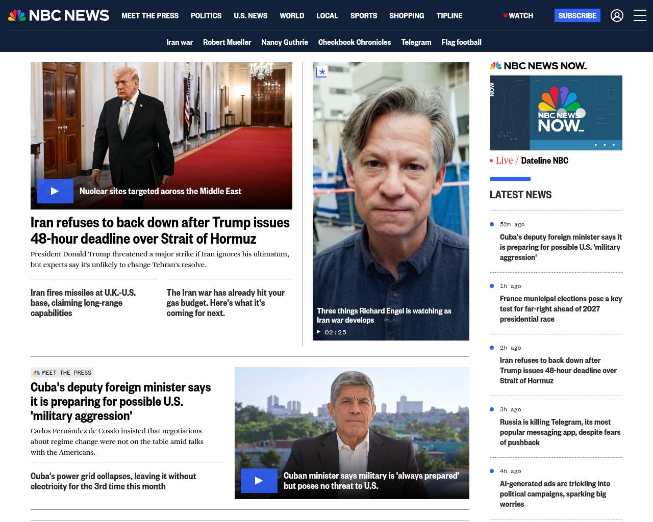Click the '52m ago' timestamp
This screenshot has width=653, height=522.
512,224
